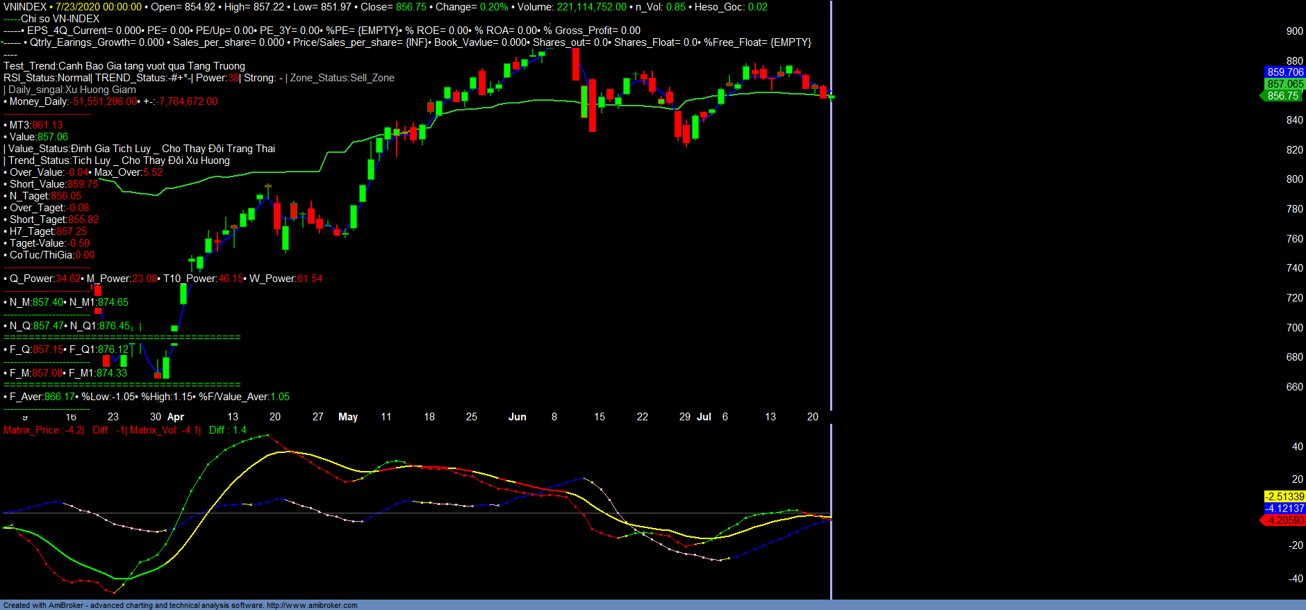Click the Zone_Status:Sell_Zone text
Viewport: 1306px width, 610px height.
click(x=342, y=78)
